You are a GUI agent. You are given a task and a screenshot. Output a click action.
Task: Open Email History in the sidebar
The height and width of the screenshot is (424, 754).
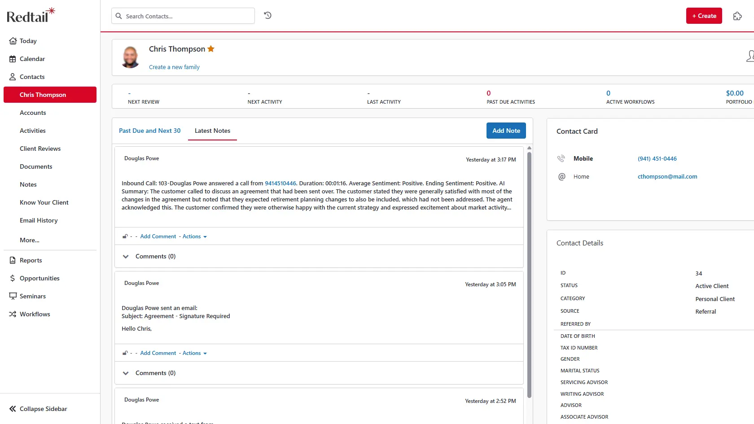pos(39,220)
